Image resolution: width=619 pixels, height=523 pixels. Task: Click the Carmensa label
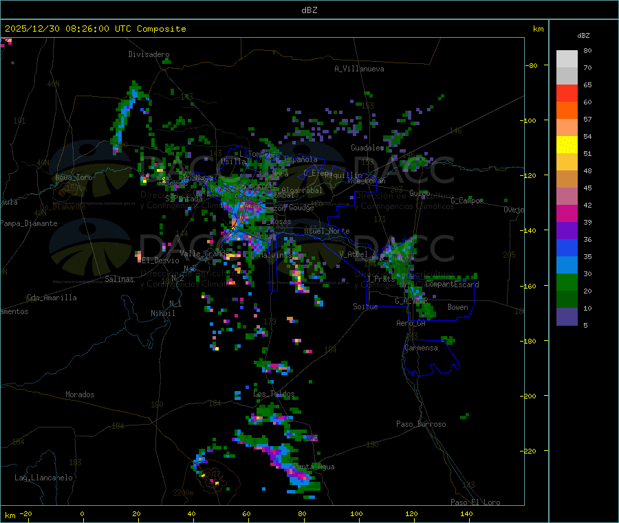click(x=421, y=348)
